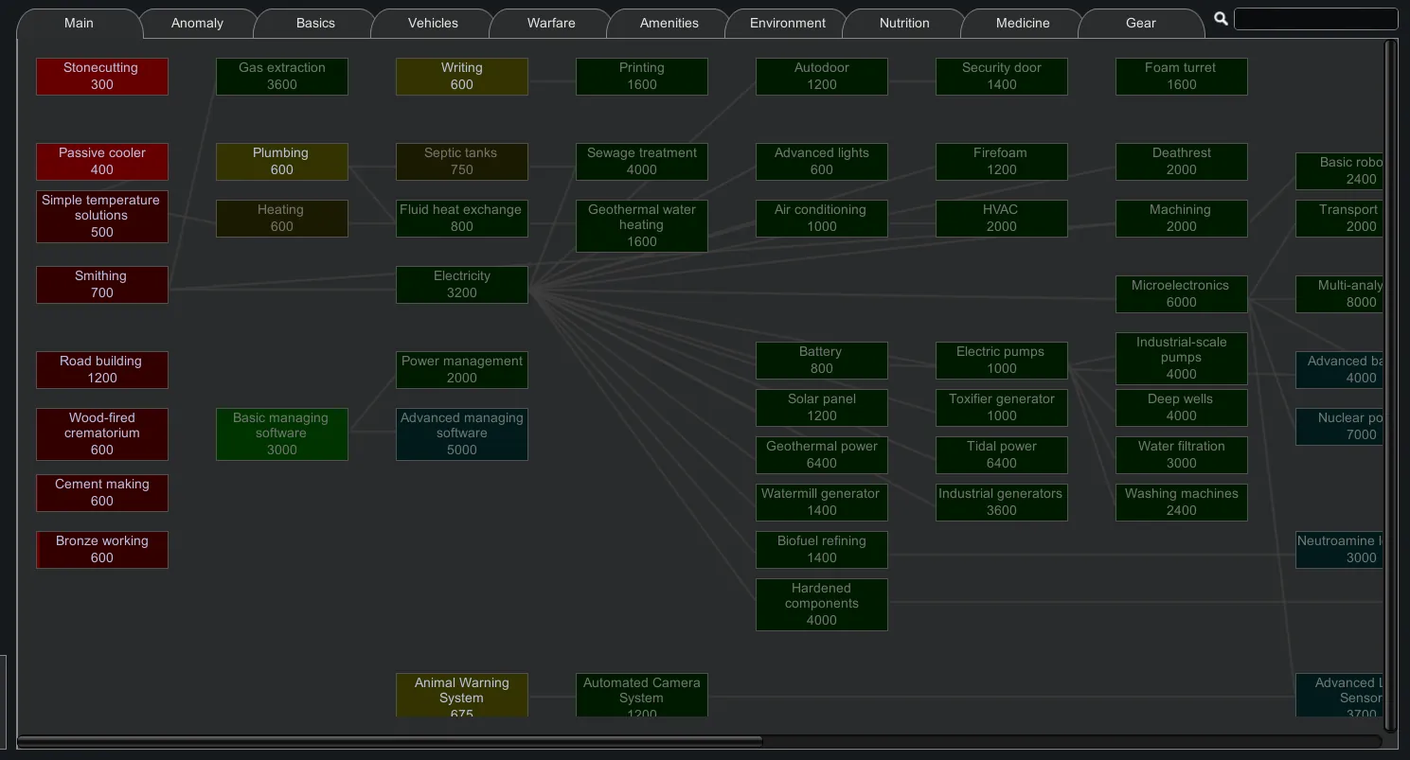Click the Writing research project

click(462, 77)
